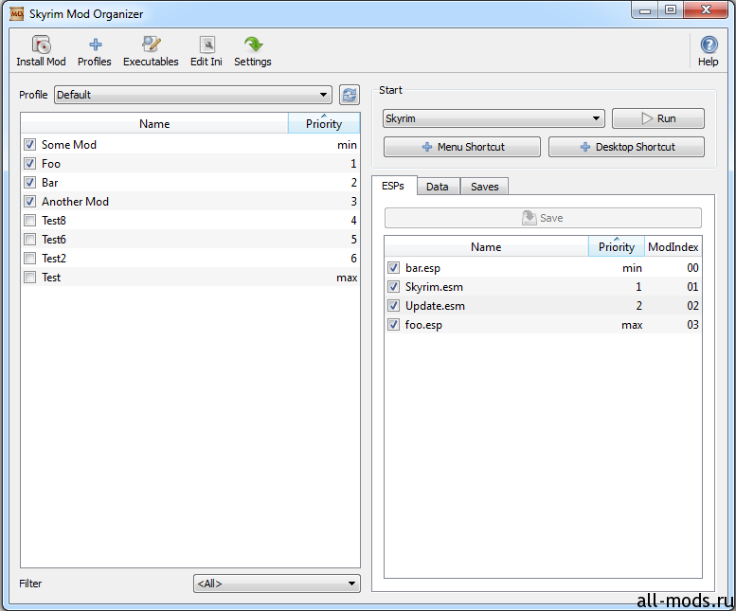Click the Save button in ESPs tab

543,218
